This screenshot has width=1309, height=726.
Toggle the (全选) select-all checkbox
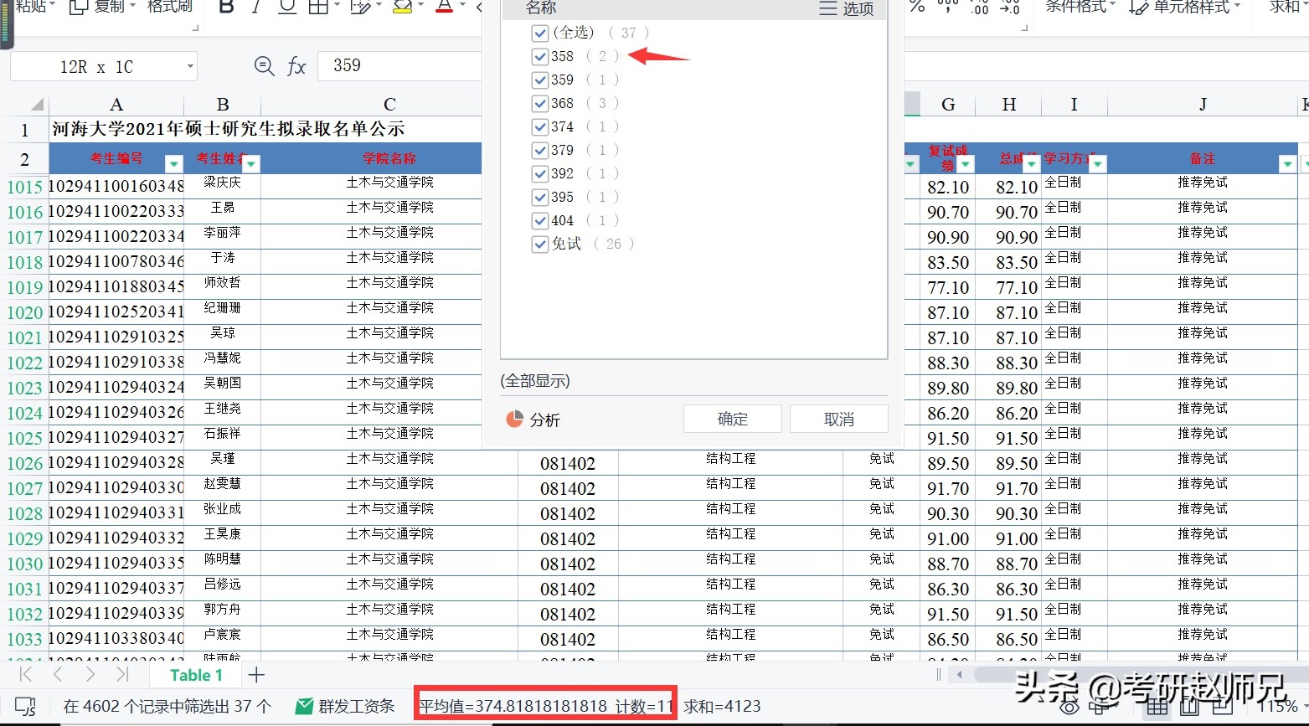pos(540,33)
